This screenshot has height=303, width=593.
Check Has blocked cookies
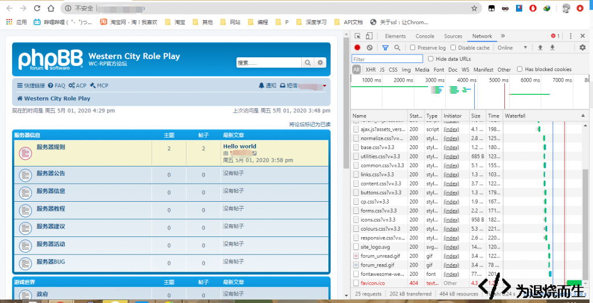click(519, 69)
